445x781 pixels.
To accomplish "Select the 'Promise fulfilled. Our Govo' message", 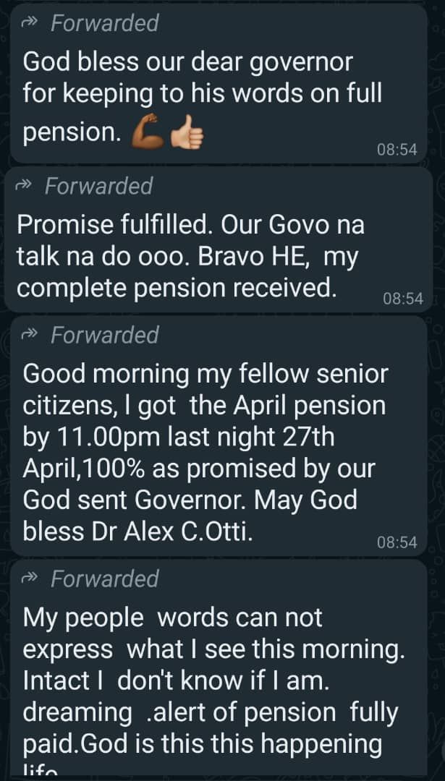I will pyautogui.click(x=190, y=257).
